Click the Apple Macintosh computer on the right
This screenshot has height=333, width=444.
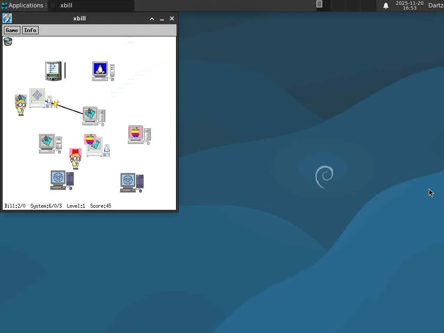(139, 135)
